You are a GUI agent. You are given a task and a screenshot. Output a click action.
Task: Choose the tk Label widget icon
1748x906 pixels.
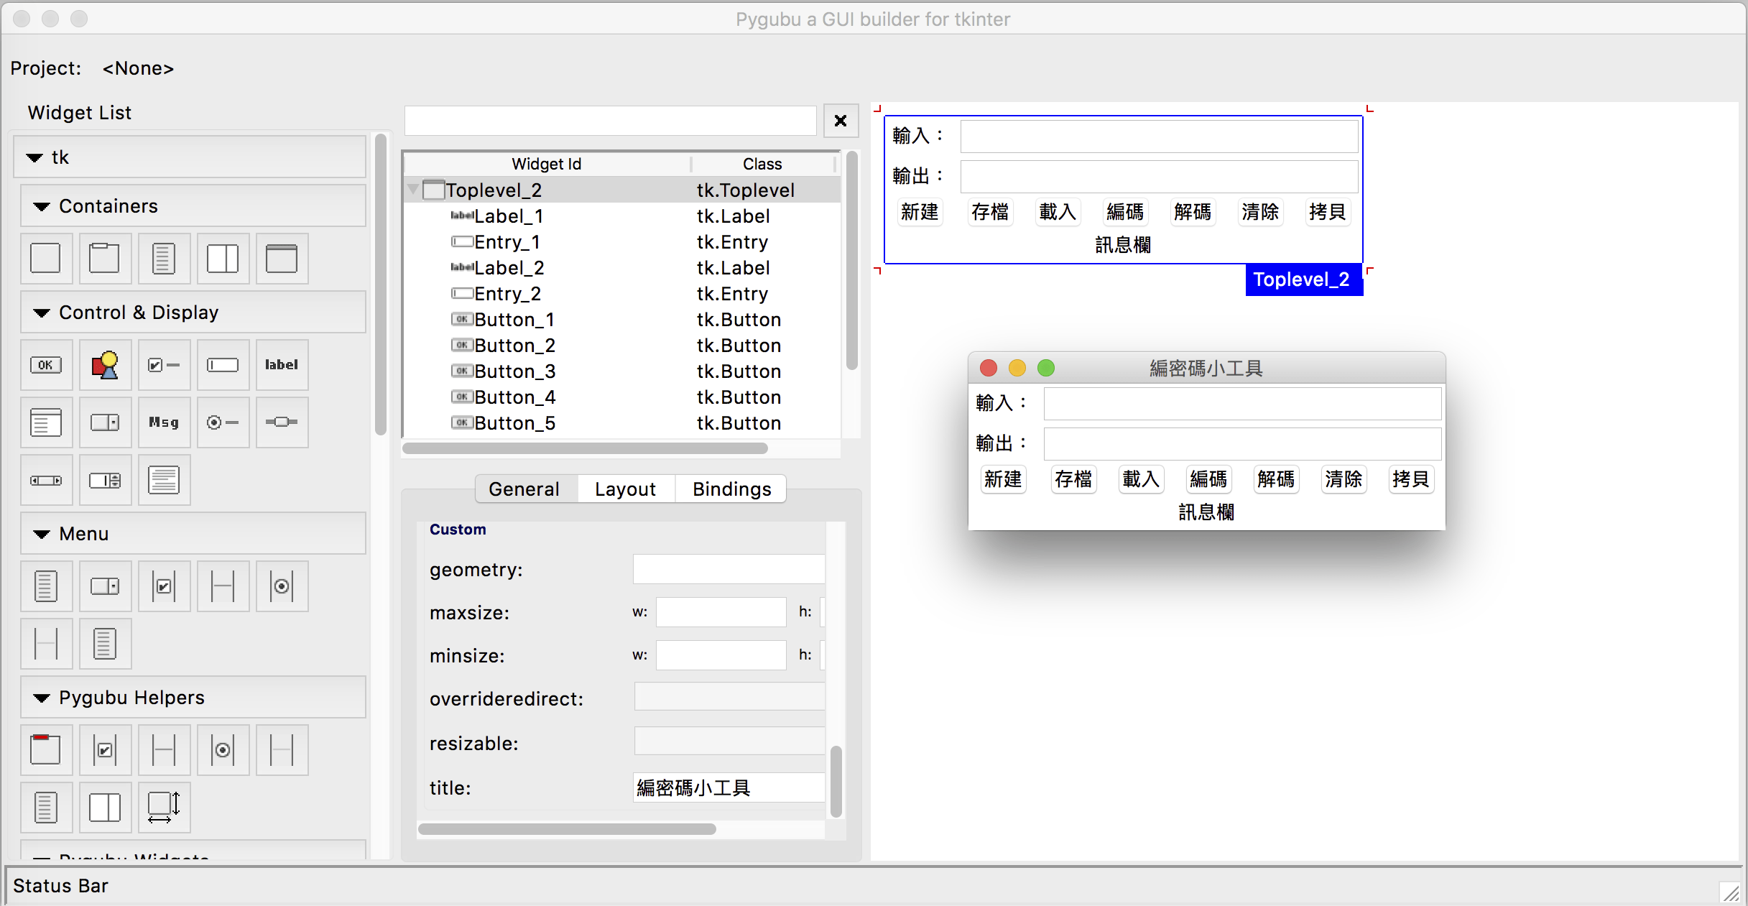(282, 365)
